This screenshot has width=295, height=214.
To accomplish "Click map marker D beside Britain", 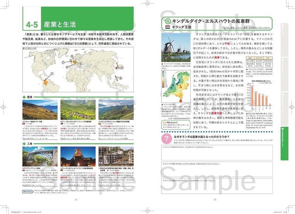I will (63, 62).
